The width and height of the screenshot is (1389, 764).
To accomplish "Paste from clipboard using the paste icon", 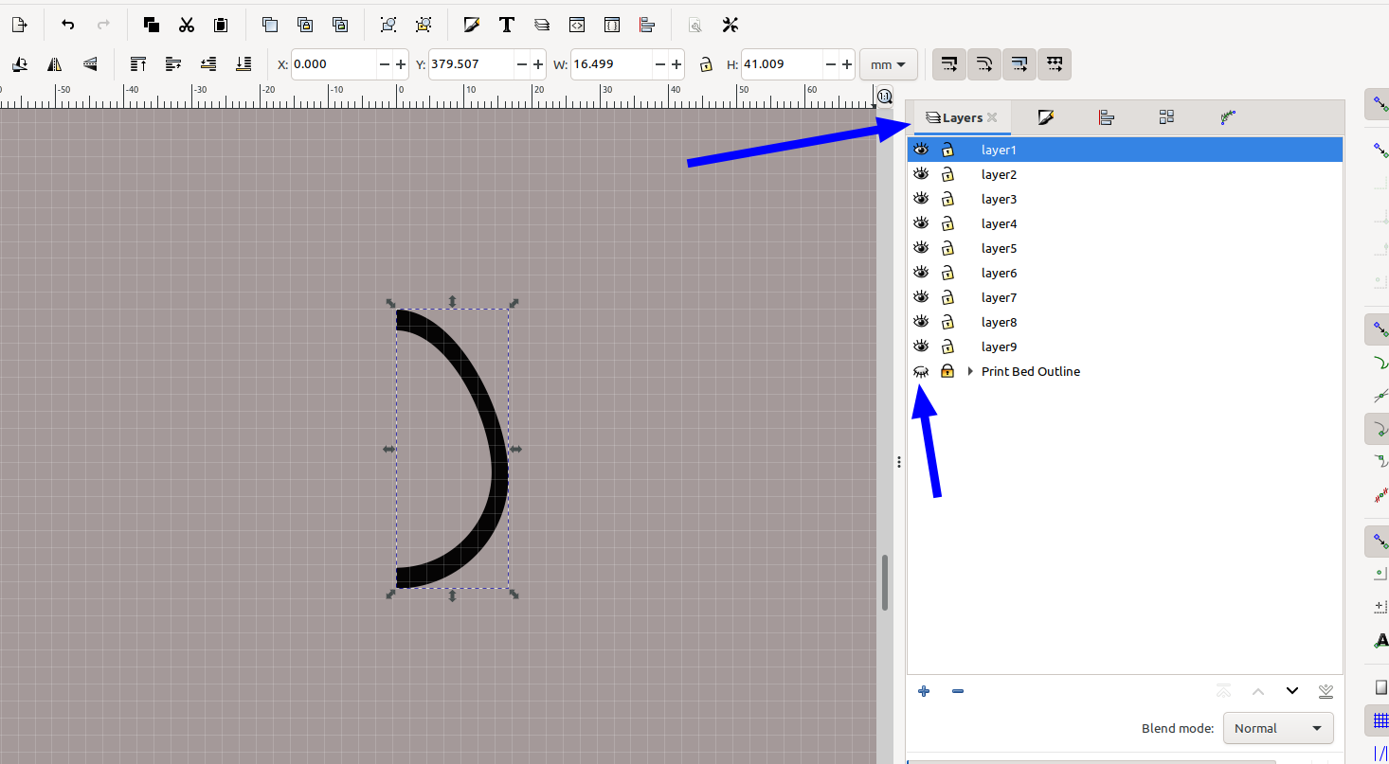I will click(x=221, y=25).
